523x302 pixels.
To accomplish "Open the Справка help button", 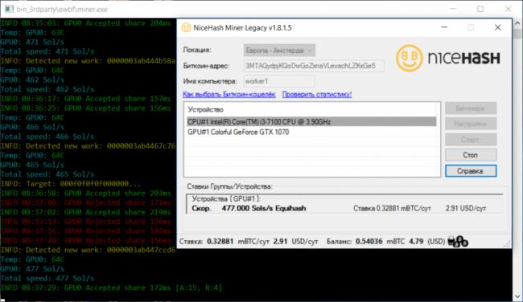I will [471, 171].
